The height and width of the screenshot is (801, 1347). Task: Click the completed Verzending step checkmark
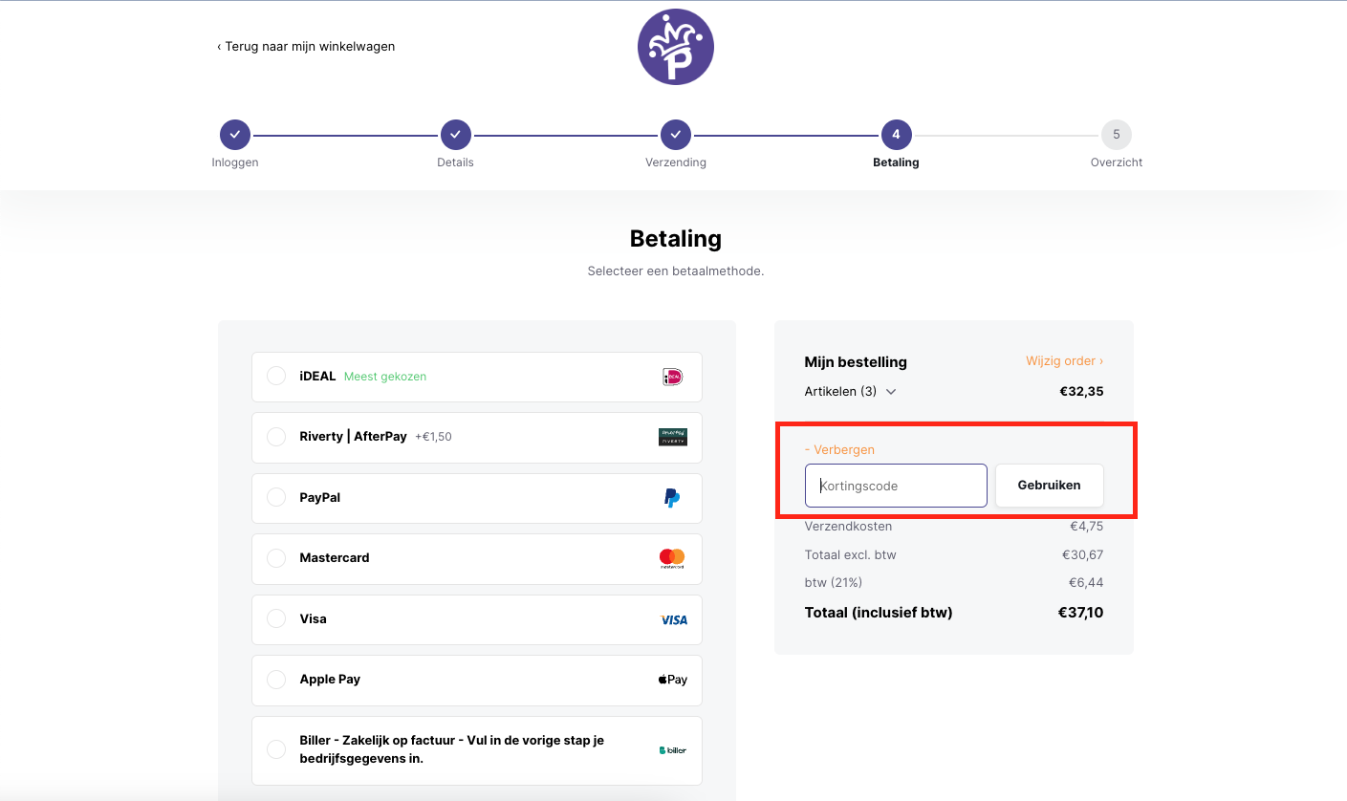click(x=676, y=135)
